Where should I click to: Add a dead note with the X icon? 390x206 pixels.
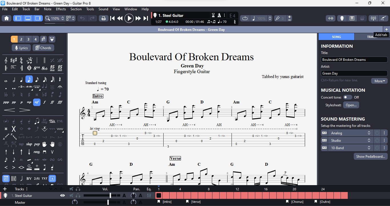(x=13, y=129)
